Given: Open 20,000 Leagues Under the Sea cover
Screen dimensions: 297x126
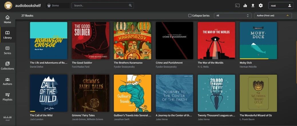Looking at the screenshot, I should [x=217, y=93].
